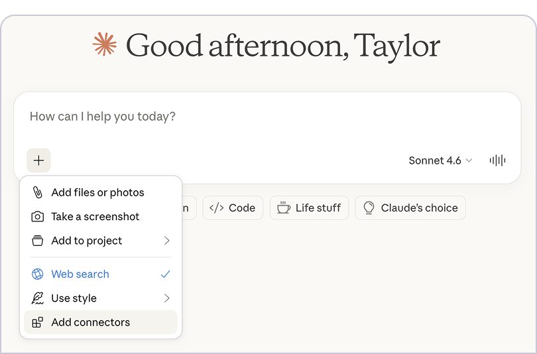The image size is (537, 354).
Task: Click the orange Claude starburst logo
Action: (104, 44)
